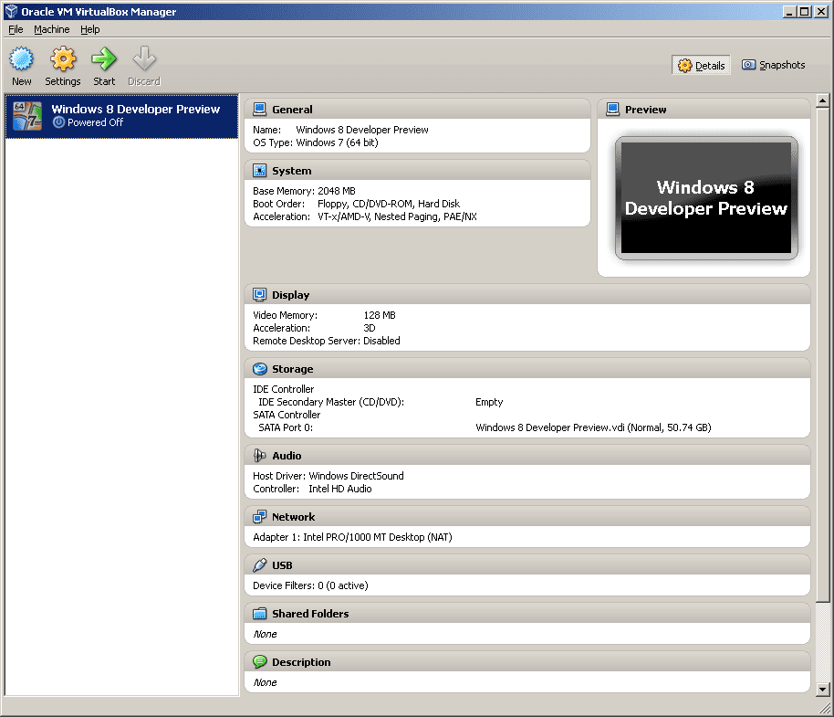Click the USB section plug icon
This screenshot has width=834, height=717.
click(x=259, y=564)
